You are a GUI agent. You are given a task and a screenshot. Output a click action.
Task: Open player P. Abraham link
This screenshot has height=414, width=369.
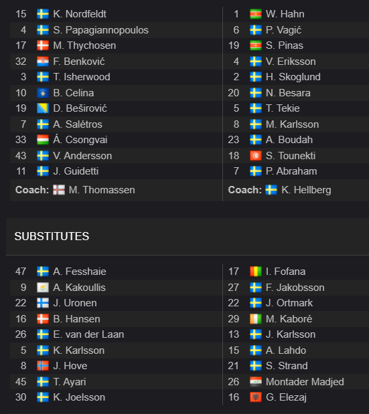pos(291,171)
